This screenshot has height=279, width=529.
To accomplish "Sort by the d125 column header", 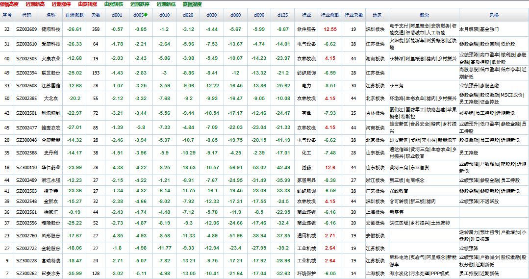I will 283,15.
